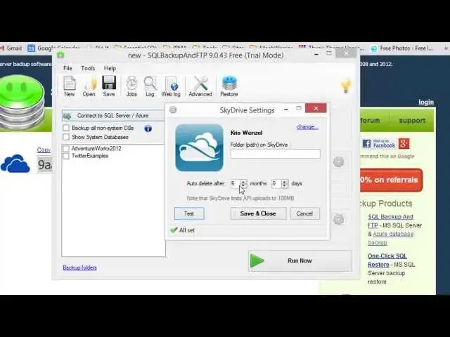The height and width of the screenshot is (337, 450).
Task: Open the Tools menu
Action: pyautogui.click(x=88, y=68)
